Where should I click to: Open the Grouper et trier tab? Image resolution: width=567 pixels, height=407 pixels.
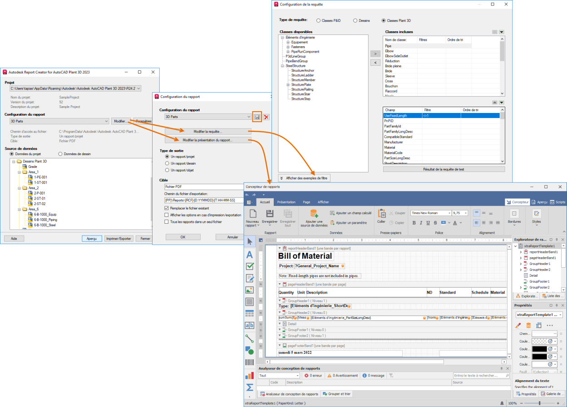[x=337, y=394]
